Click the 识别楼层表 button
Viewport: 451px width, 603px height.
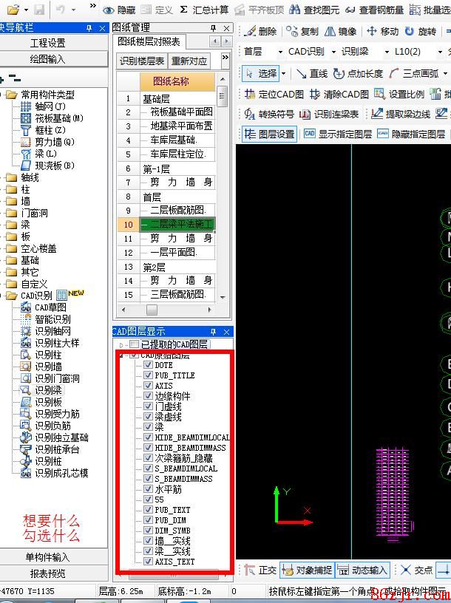(142, 61)
